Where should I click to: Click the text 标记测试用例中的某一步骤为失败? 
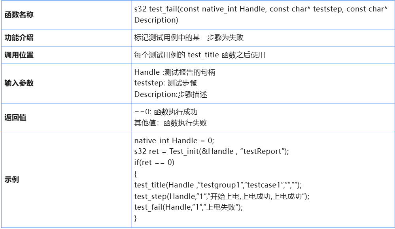coord(189,38)
